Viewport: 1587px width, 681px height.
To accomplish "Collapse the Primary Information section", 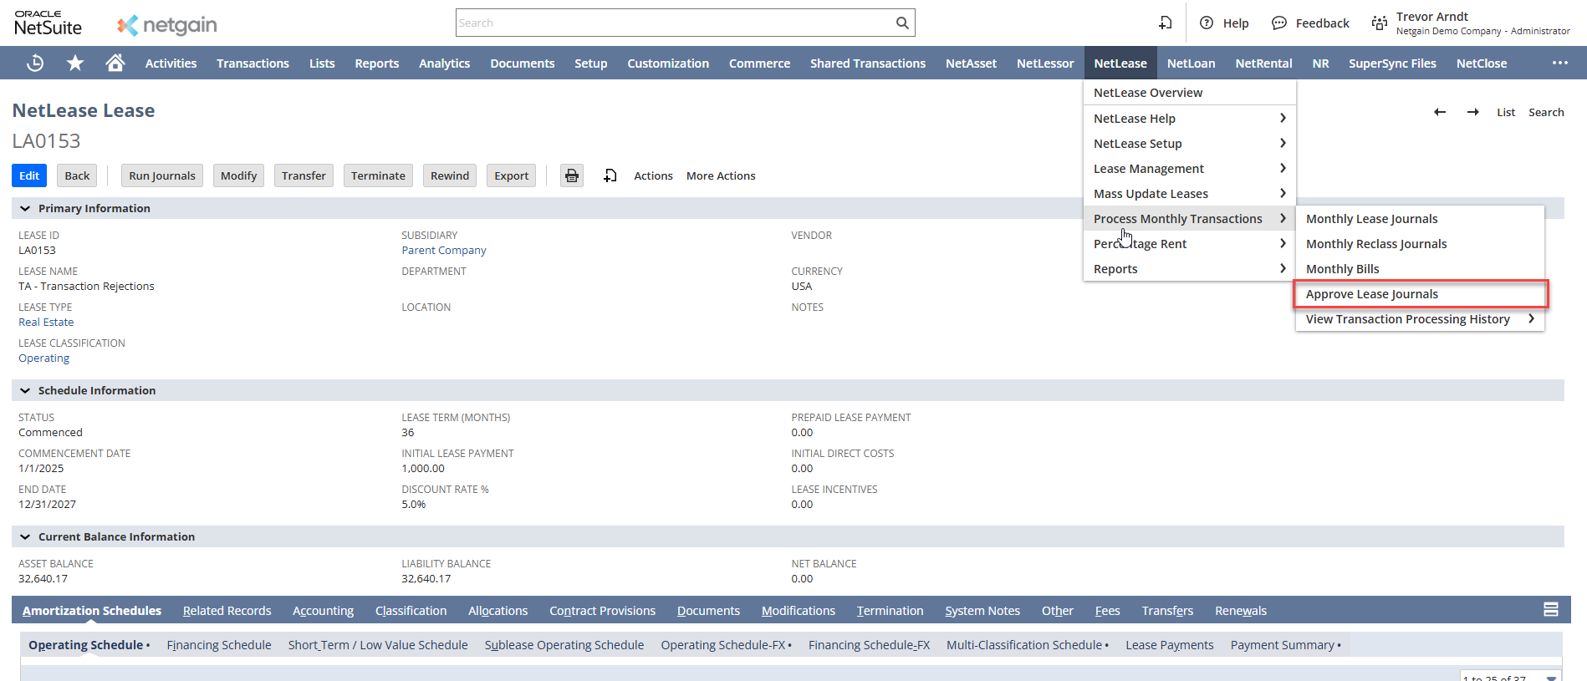I will [x=25, y=208].
